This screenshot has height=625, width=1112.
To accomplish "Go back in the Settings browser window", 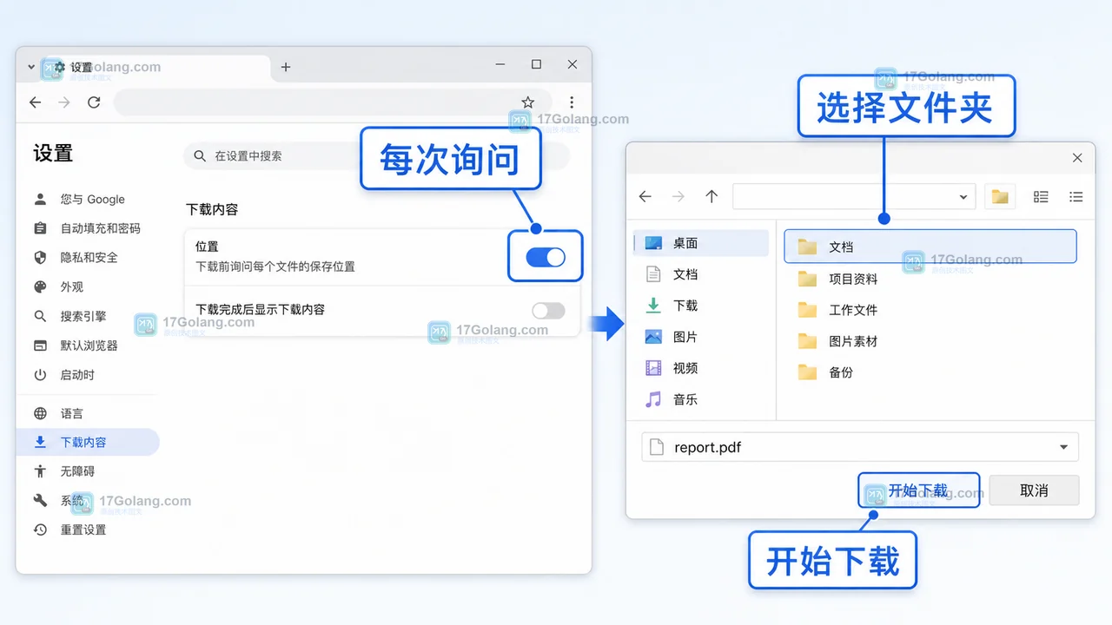I will click(35, 102).
